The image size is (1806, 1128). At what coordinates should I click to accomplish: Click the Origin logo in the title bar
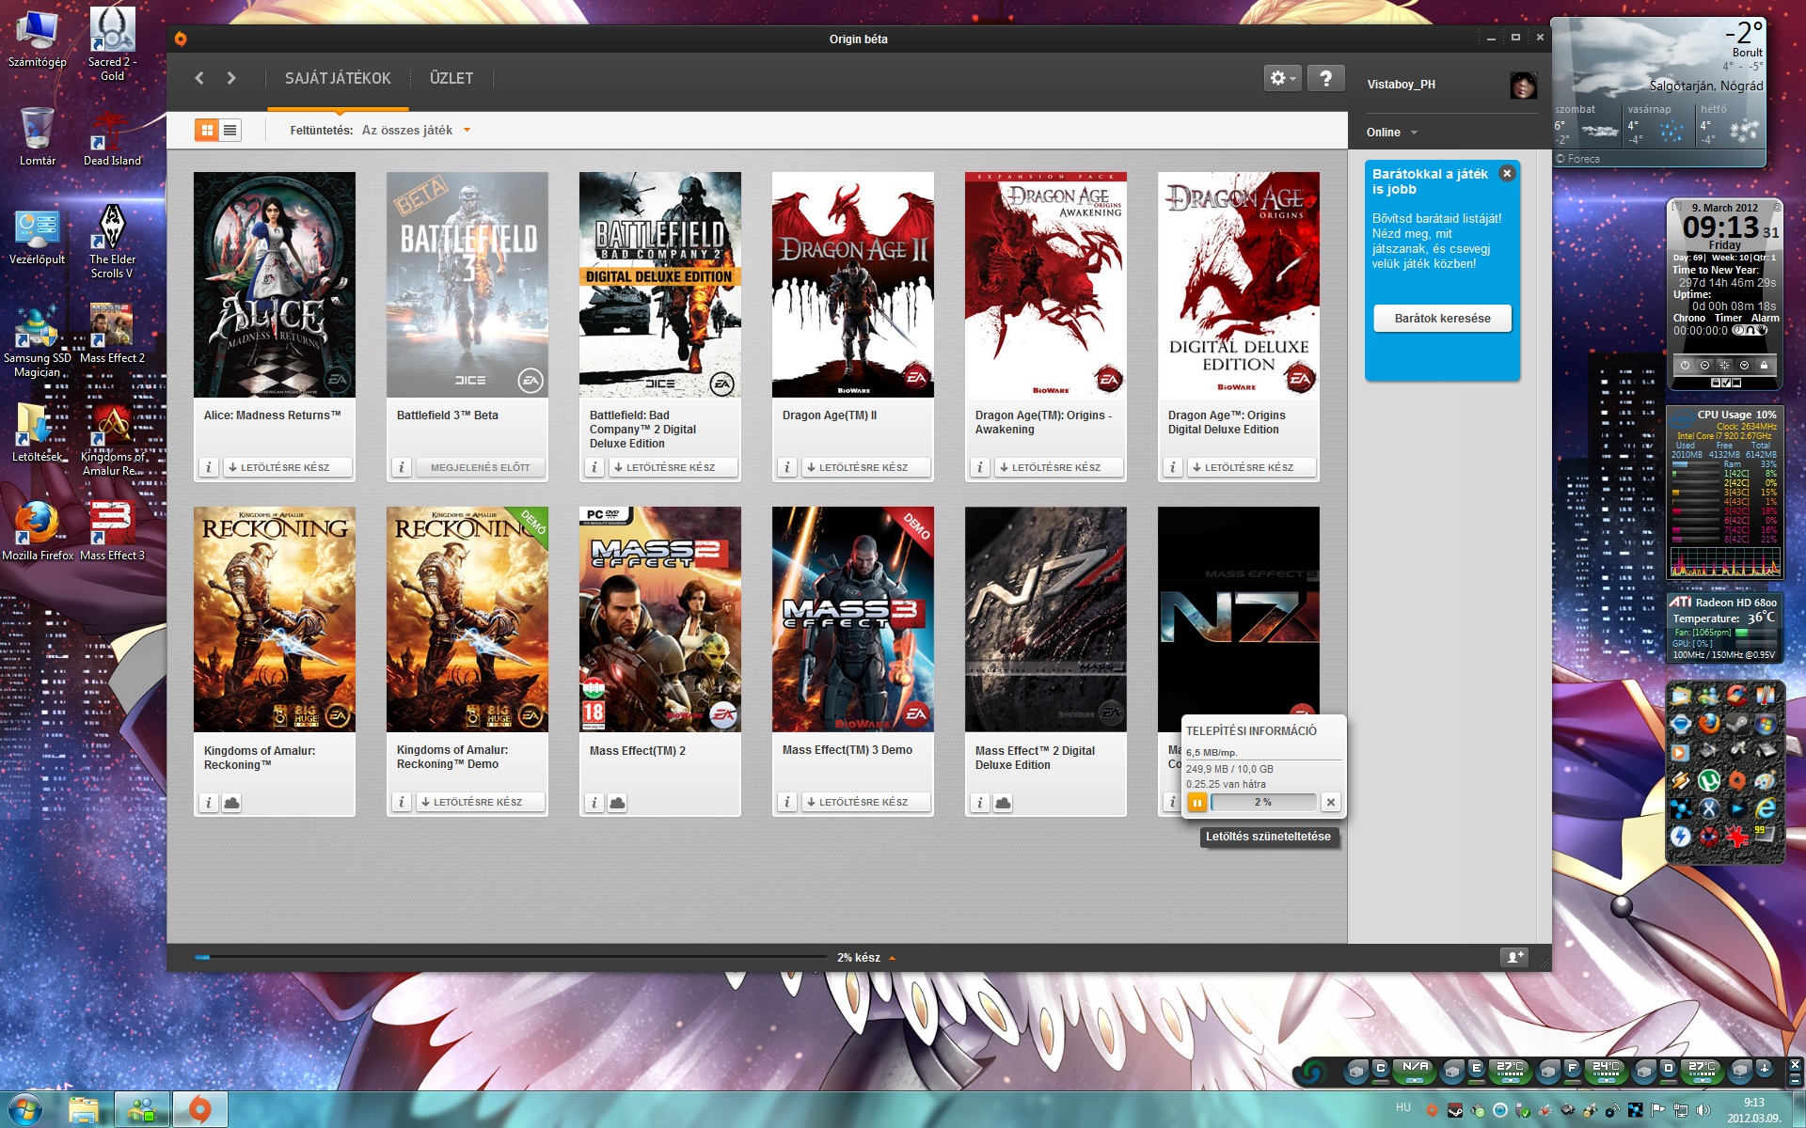point(181,39)
